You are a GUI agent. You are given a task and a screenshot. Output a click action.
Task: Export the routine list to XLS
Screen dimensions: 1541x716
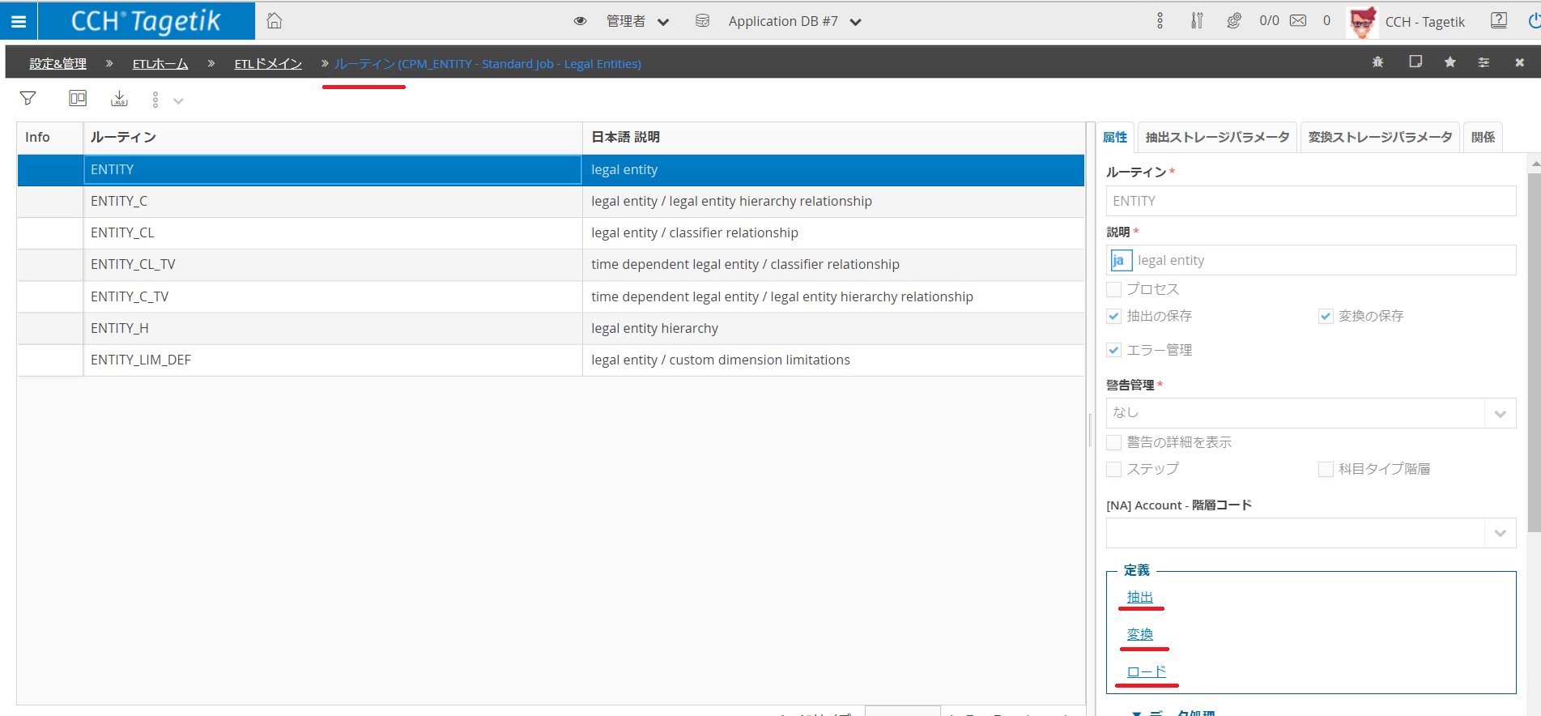[119, 99]
